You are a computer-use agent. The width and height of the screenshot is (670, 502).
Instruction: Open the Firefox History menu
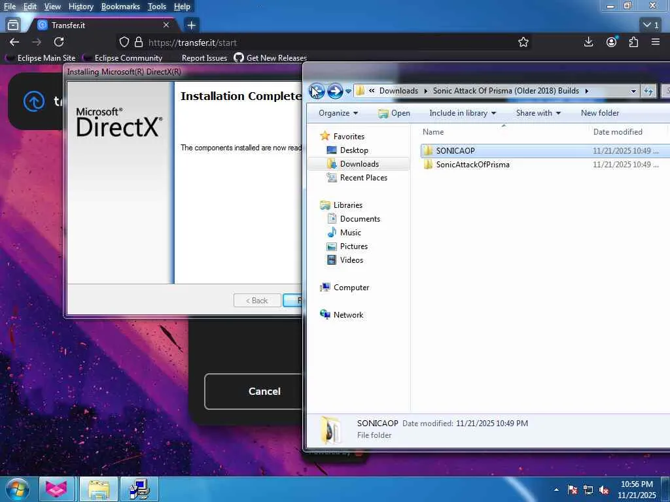pos(80,7)
